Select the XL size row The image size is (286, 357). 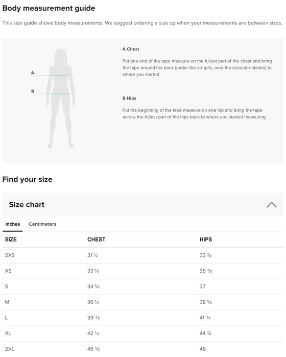[143, 334]
